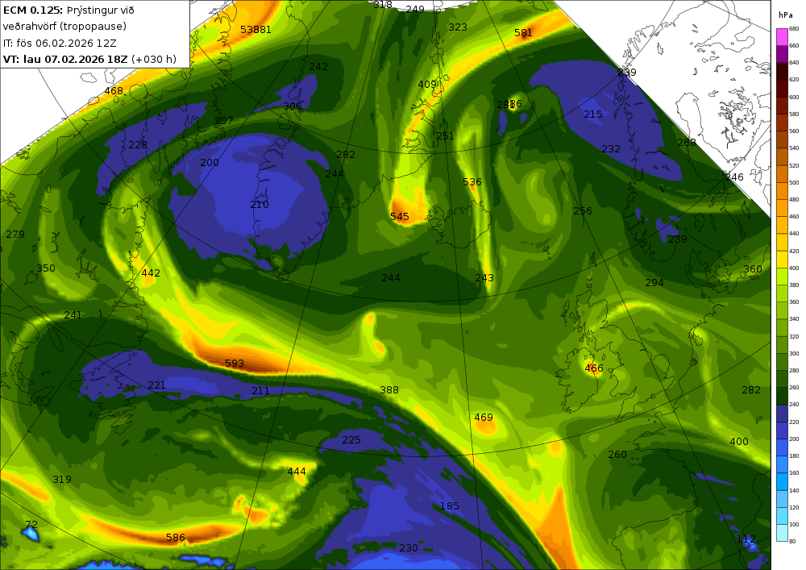Click the '388' pressure value on the map

pos(389,390)
